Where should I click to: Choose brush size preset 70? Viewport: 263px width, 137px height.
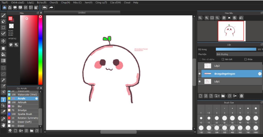point(256,119)
